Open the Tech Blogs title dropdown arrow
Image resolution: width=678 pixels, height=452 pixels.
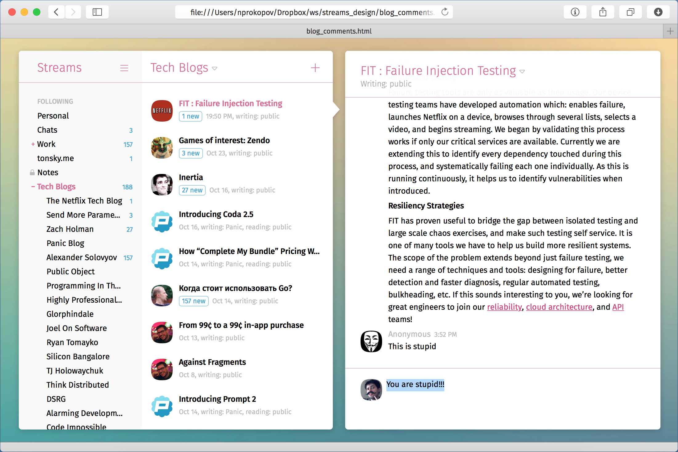pos(215,68)
